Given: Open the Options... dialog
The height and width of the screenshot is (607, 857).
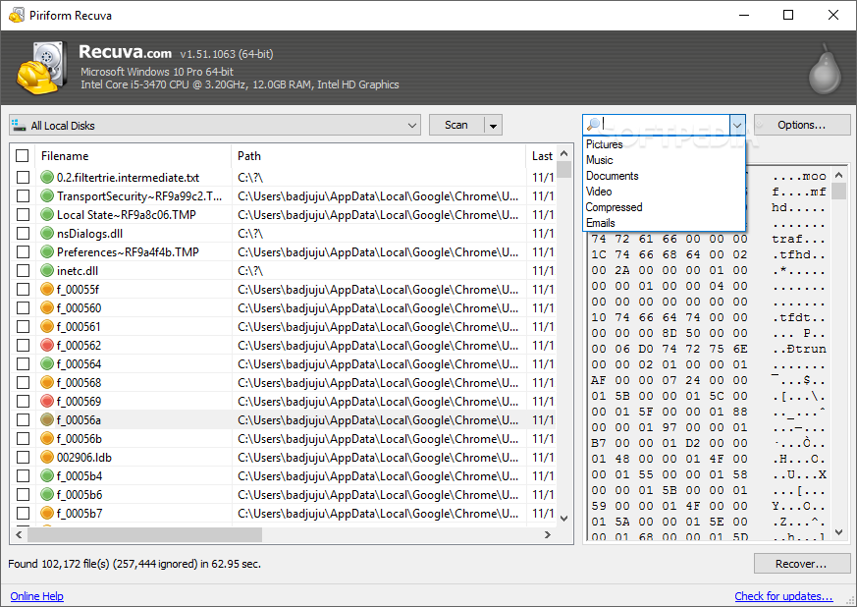Looking at the screenshot, I should (x=802, y=125).
